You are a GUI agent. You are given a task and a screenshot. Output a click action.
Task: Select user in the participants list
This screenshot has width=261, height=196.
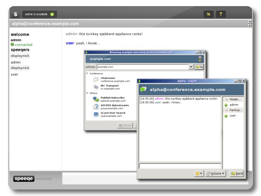232,116
